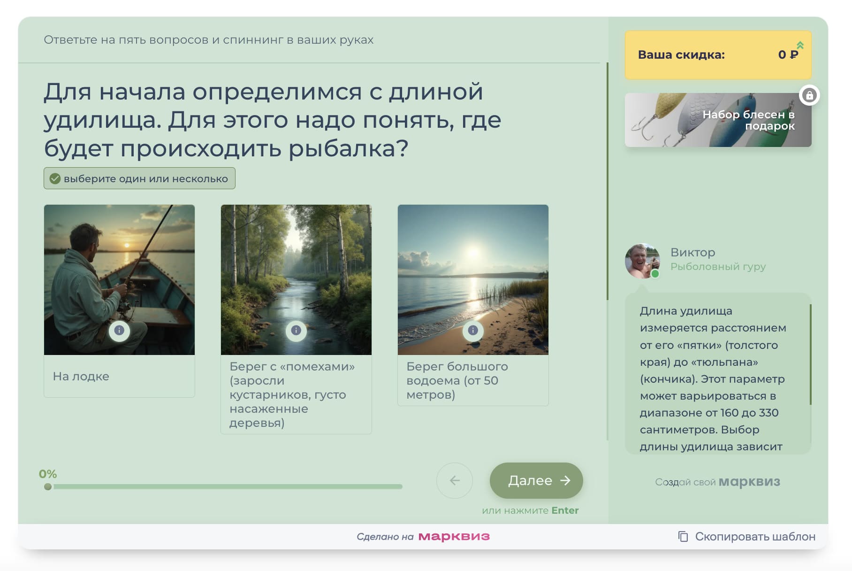Click the info icon on the large lake shore photo
This screenshot has width=852, height=571.
click(473, 331)
